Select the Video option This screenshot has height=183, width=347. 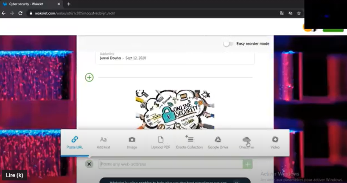coord(275,143)
